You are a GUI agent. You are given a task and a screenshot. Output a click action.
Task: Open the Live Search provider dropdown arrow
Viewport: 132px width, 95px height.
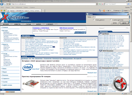click(131, 4)
